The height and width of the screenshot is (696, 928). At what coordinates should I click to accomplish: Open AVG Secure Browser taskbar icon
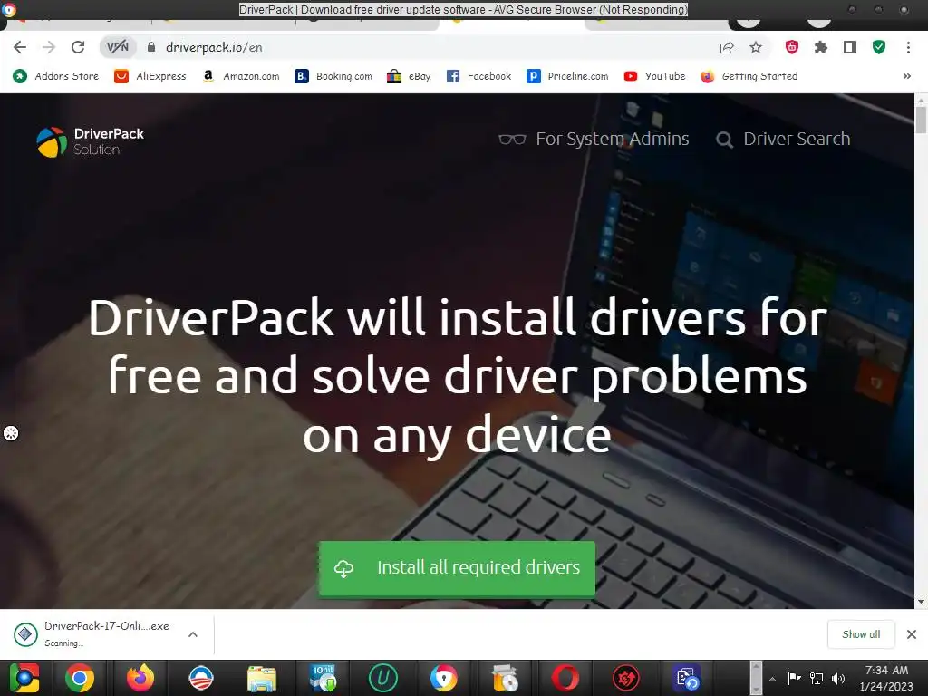click(x=444, y=678)
